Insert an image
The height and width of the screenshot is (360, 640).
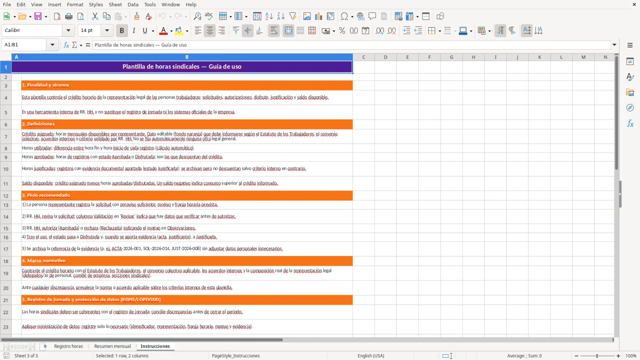[x=307, y=17]
